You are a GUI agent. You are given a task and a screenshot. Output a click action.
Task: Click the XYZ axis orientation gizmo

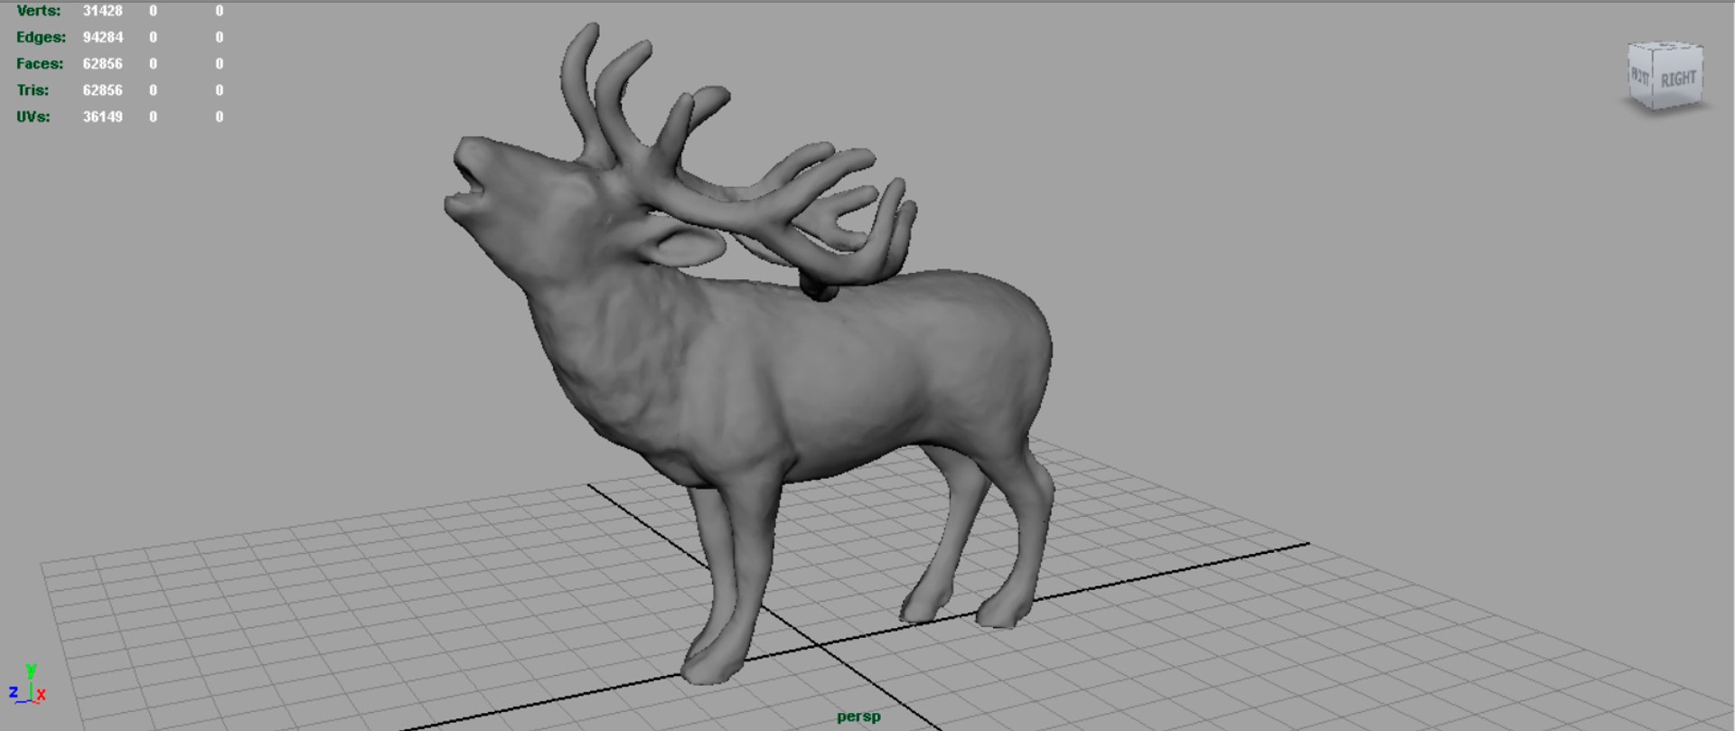click(27, 684)
